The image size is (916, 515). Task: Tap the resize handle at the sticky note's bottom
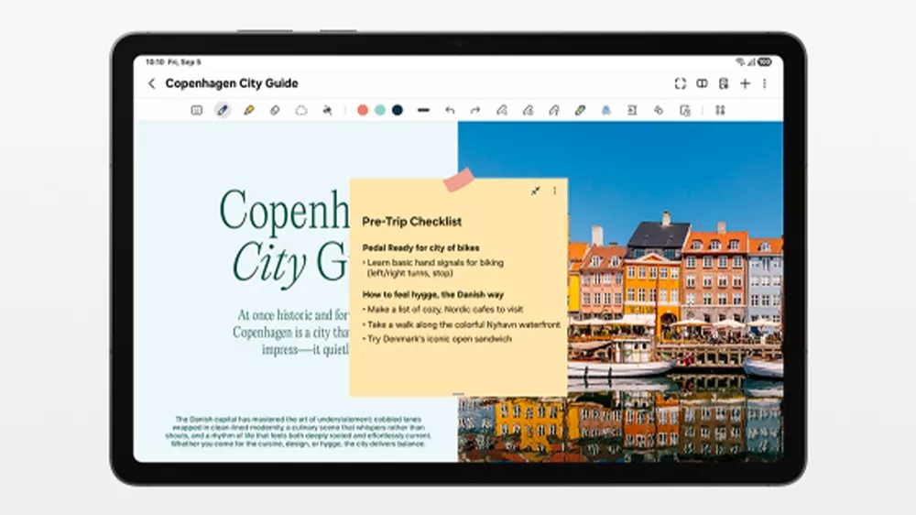coord(459,395)
